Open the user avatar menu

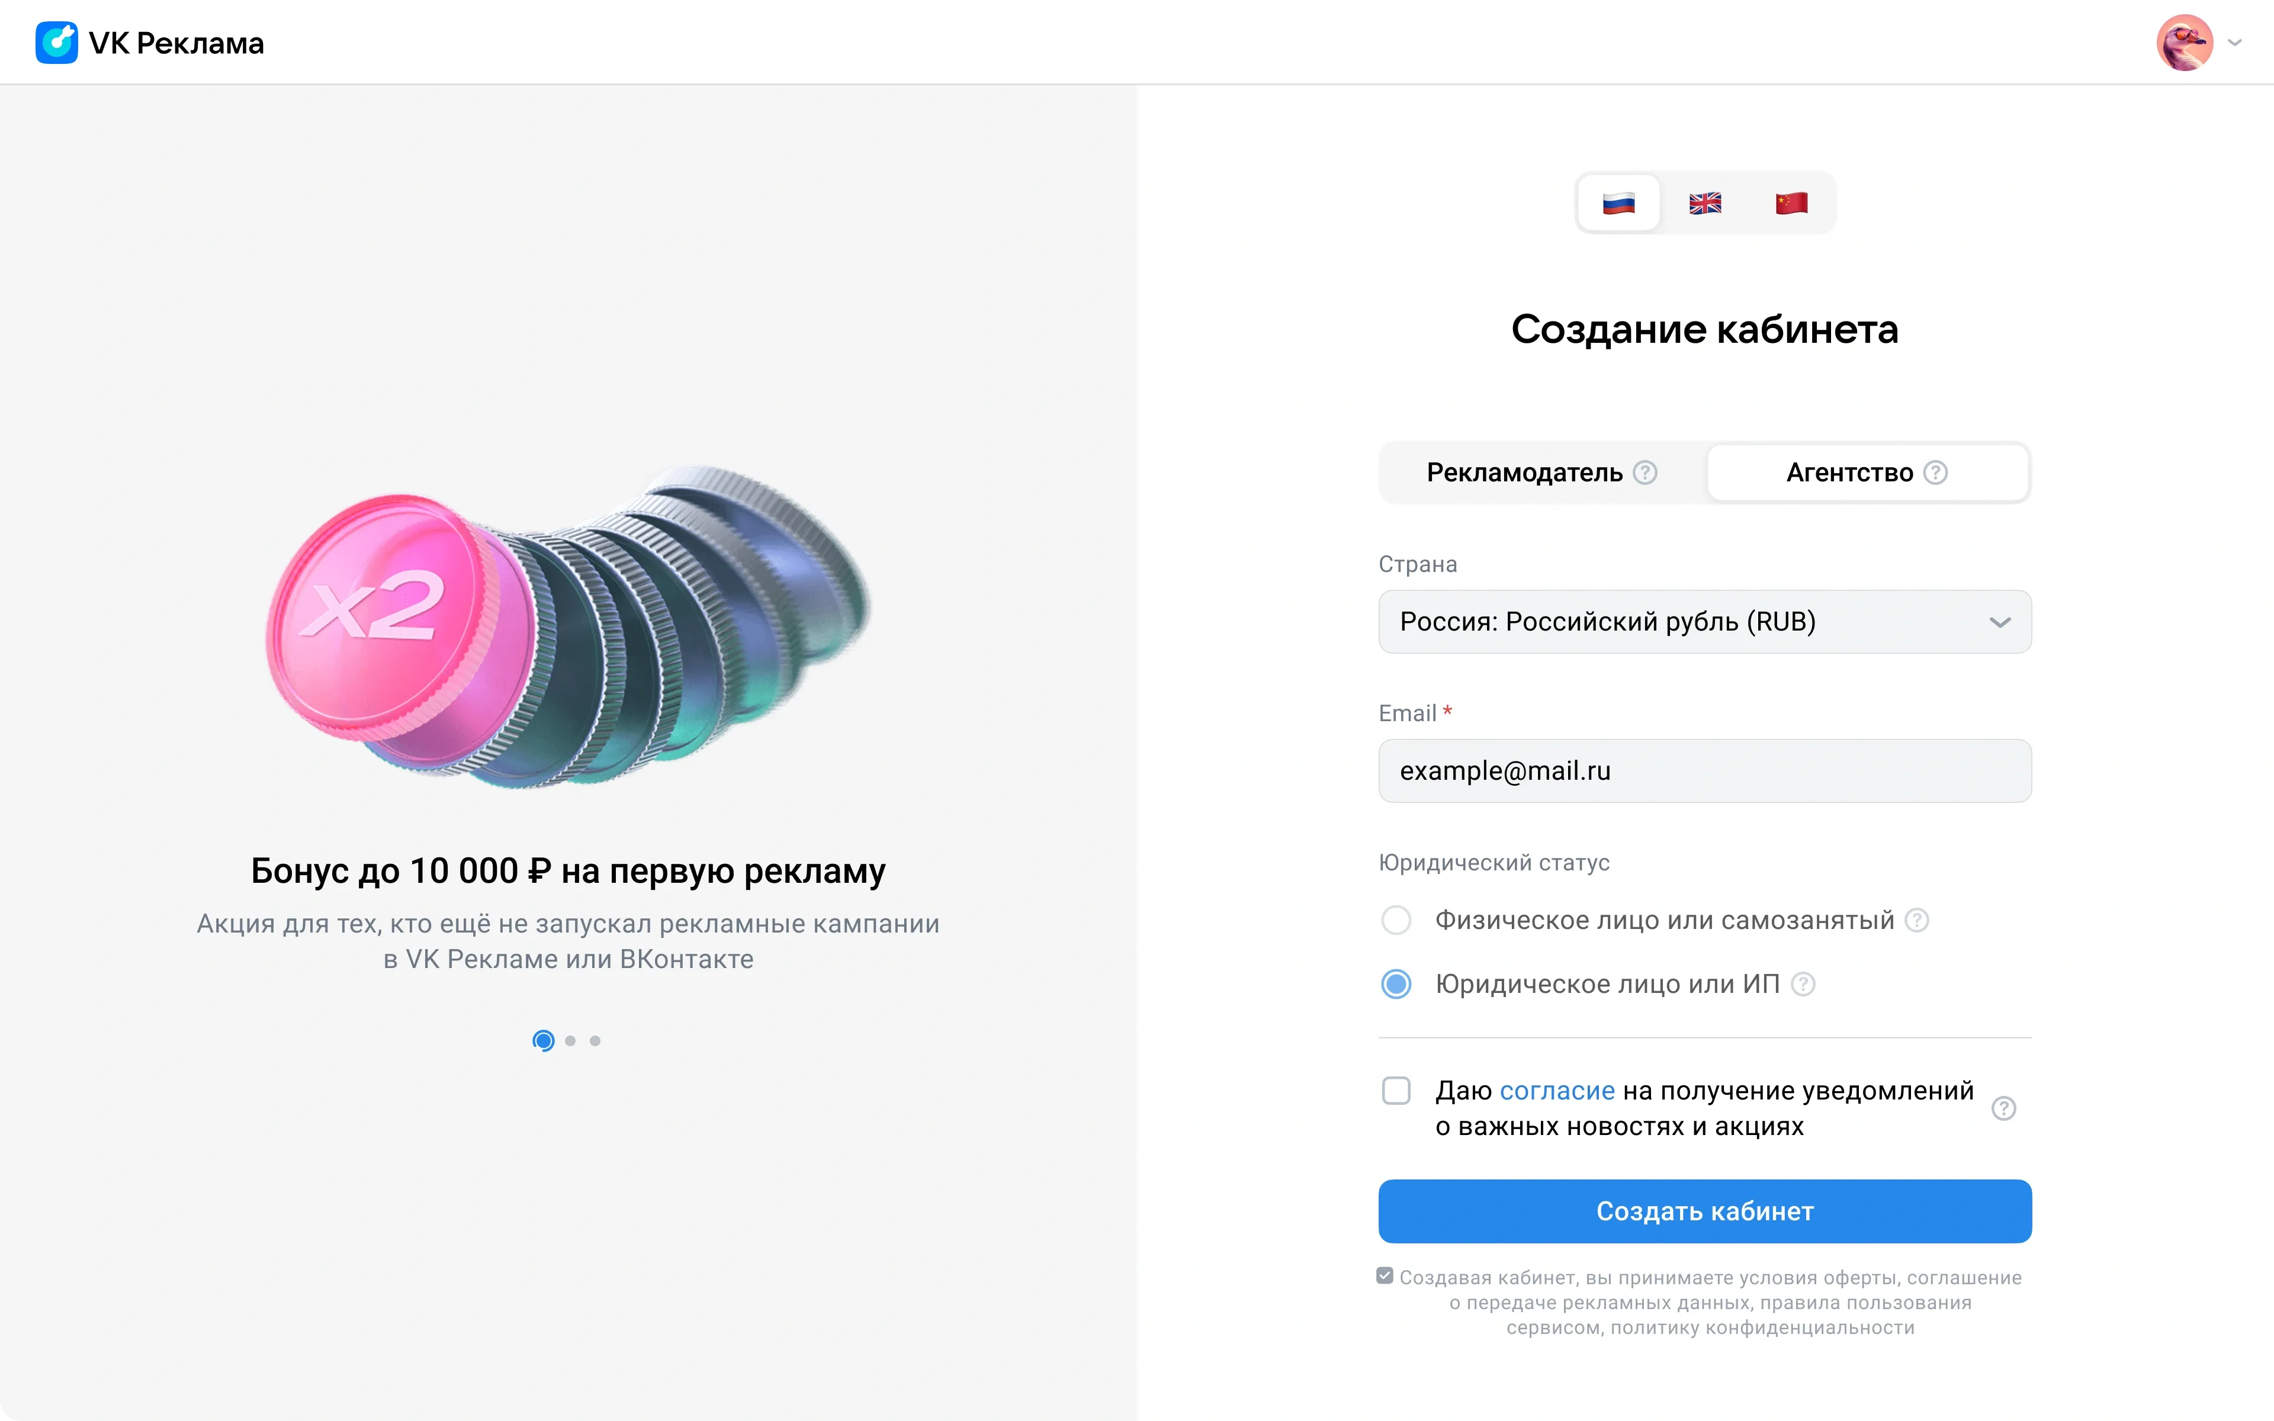[x=2184, y=42]
